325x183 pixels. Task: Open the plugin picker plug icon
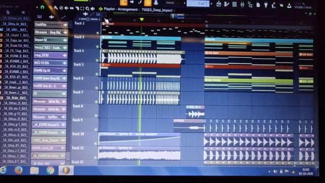pyautogui.click(x=266, y=5)
